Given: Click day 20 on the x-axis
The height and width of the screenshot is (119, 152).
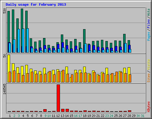Looking at the screenshot, I should tap(94, 116).
